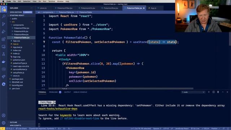Open pokemon.json in file tree
The width and height of the screenshot is (231, 130).
[19, 60]
